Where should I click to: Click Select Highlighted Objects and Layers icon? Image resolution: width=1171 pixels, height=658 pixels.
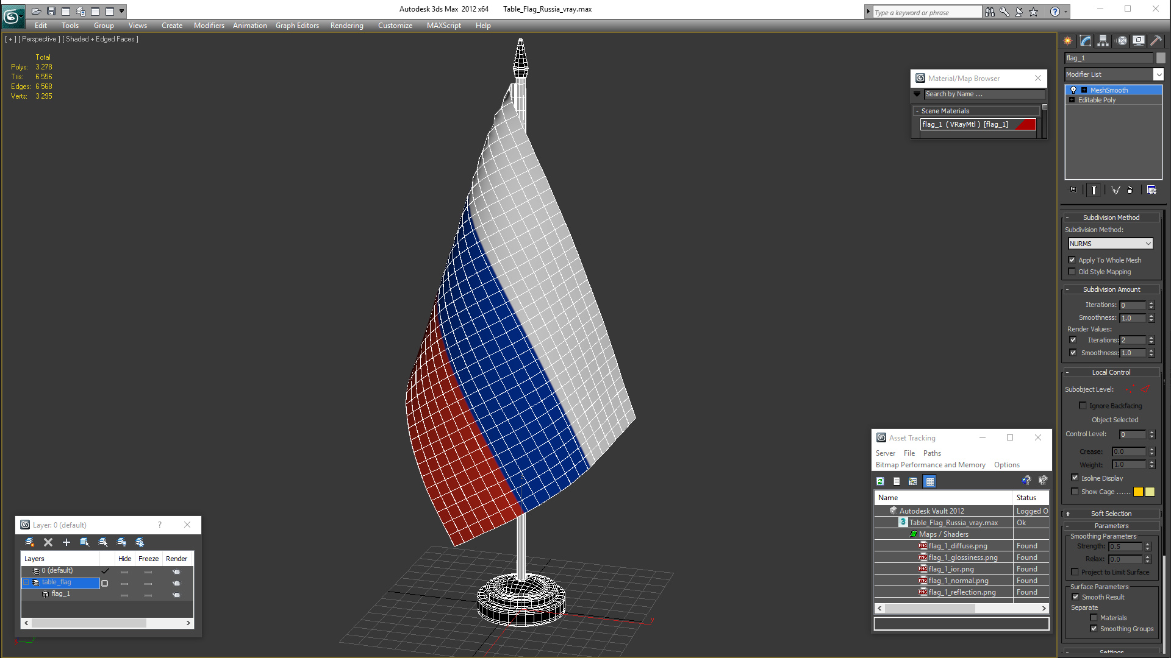85,542
